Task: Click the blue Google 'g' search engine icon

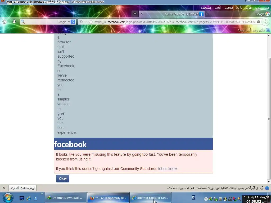Action: click(x=73, y=22)
